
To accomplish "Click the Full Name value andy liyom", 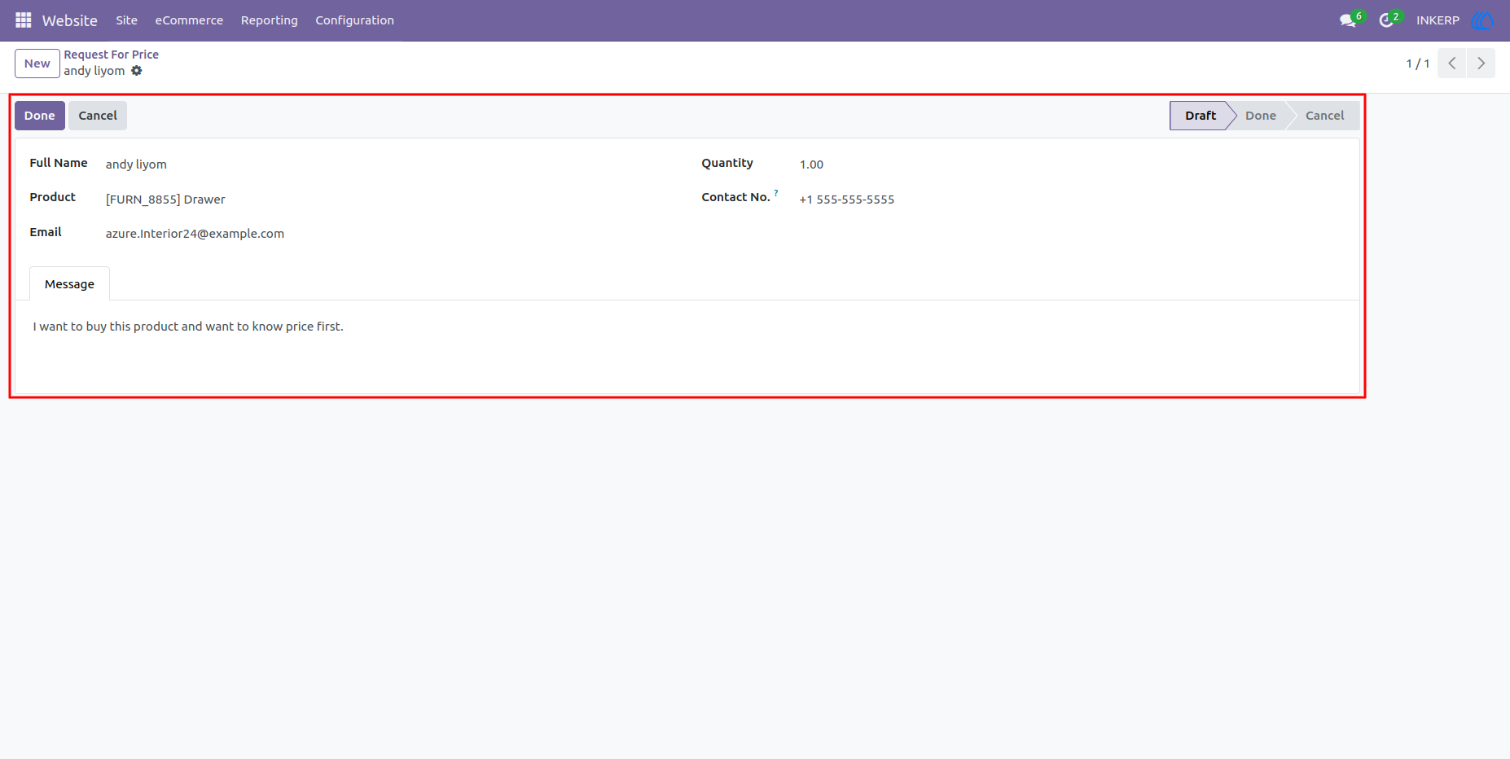I will (x=136, y=165).
